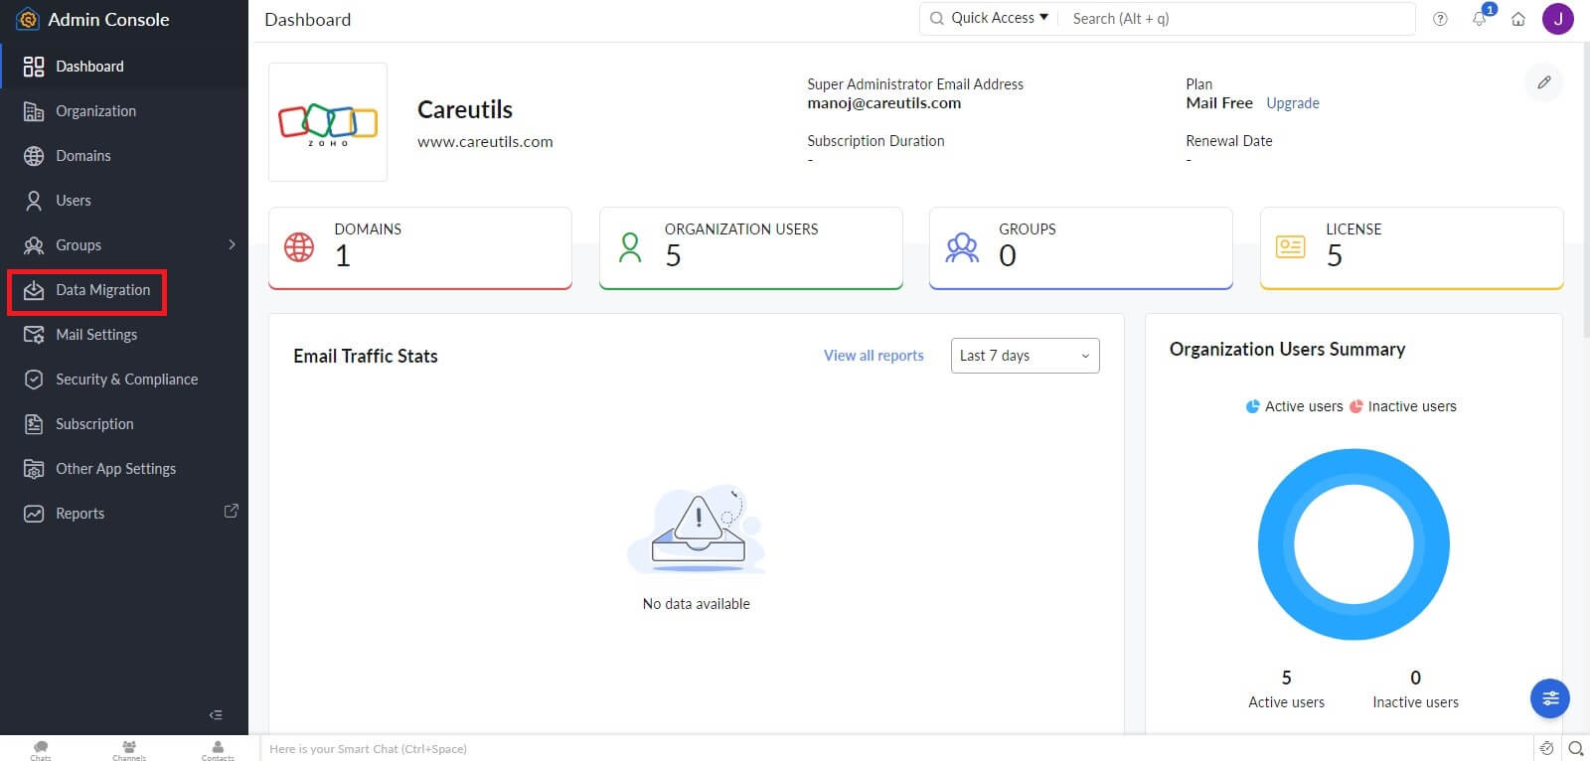
Task: Open the user profile avatar J
Action: pyautogui.click(x=1558, y=19)
